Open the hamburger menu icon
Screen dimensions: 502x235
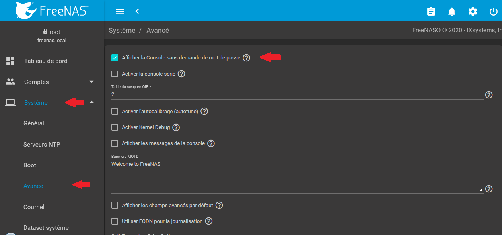pyautogui.click(x=120, y=12)
